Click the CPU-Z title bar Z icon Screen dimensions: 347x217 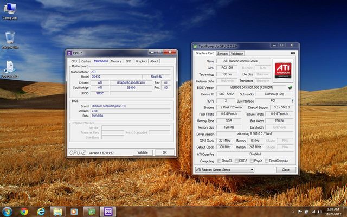pos(69,53)
